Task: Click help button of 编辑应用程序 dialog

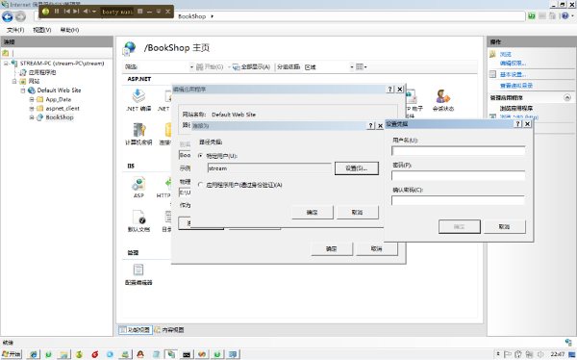Action: 390,90
